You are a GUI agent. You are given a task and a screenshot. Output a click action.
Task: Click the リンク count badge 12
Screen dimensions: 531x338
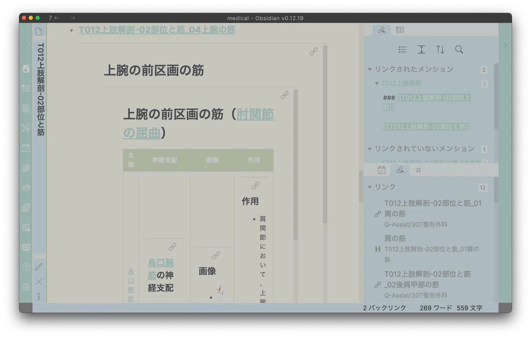tap(483, 188)
